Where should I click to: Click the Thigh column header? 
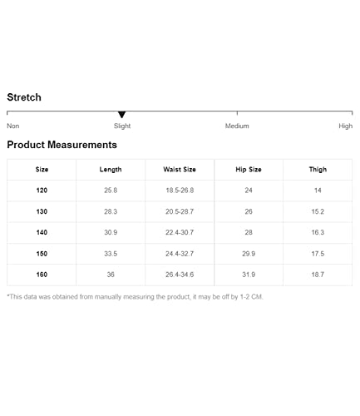coord(318,170)
